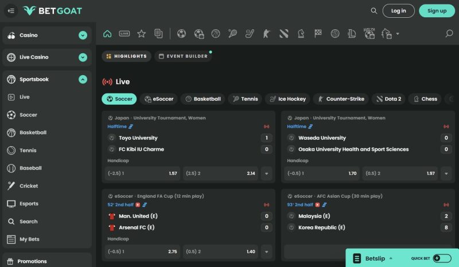Toggle the Quick Bet switch
This screenshot has width=459, height=267.
(442, 258)
